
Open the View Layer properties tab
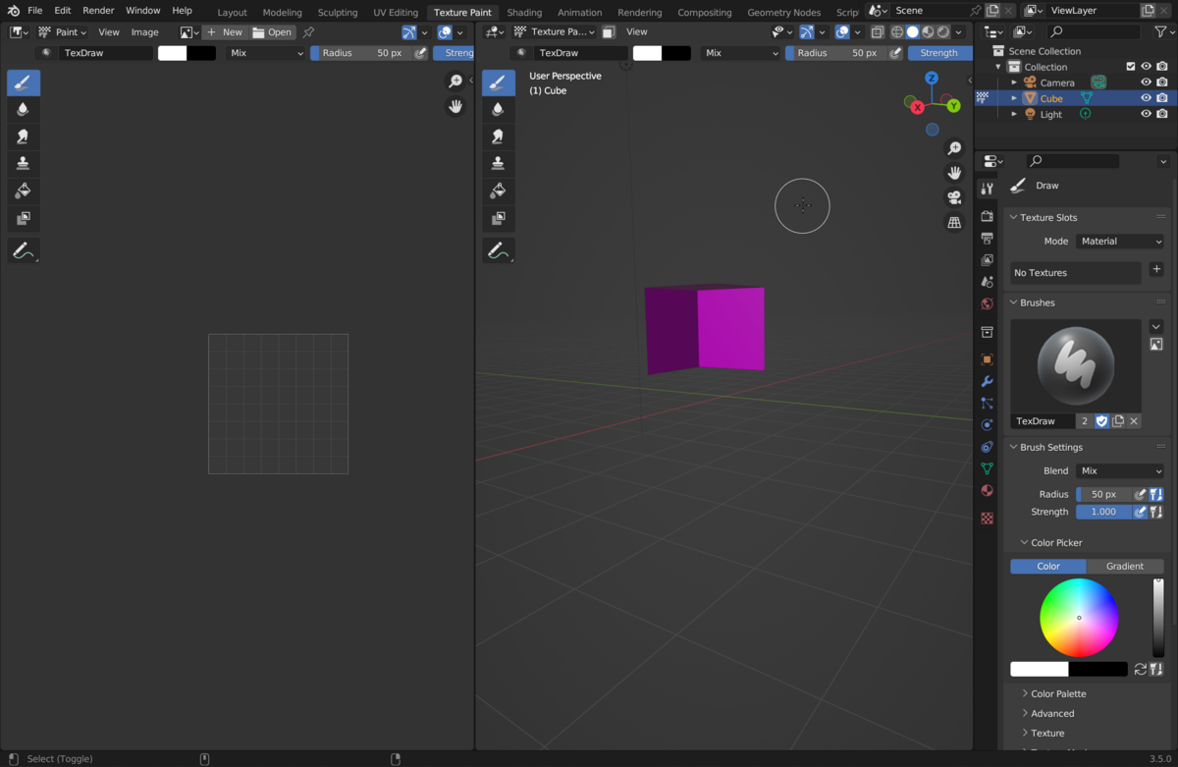pyautogui.click(x=988, y=260)
